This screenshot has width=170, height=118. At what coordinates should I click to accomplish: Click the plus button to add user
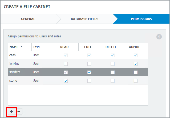click(x=11, y=112)
